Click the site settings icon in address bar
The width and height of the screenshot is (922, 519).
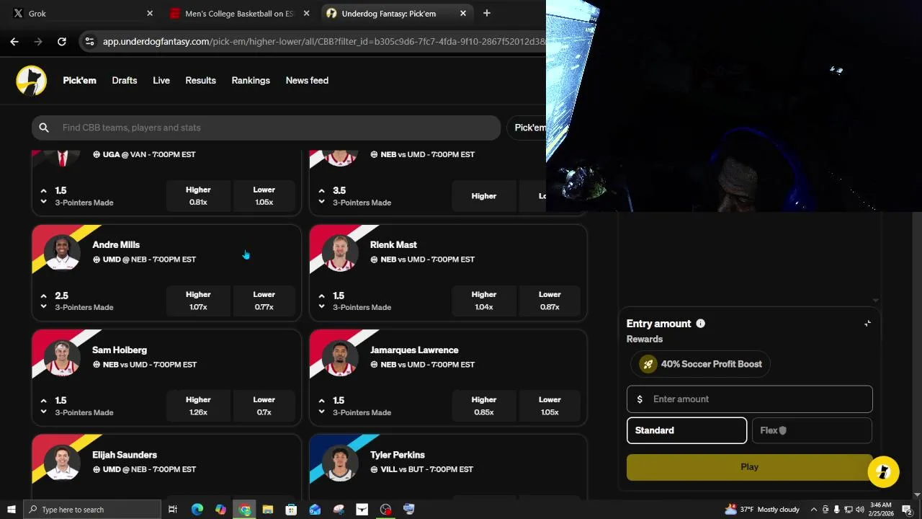coord(89,42)
